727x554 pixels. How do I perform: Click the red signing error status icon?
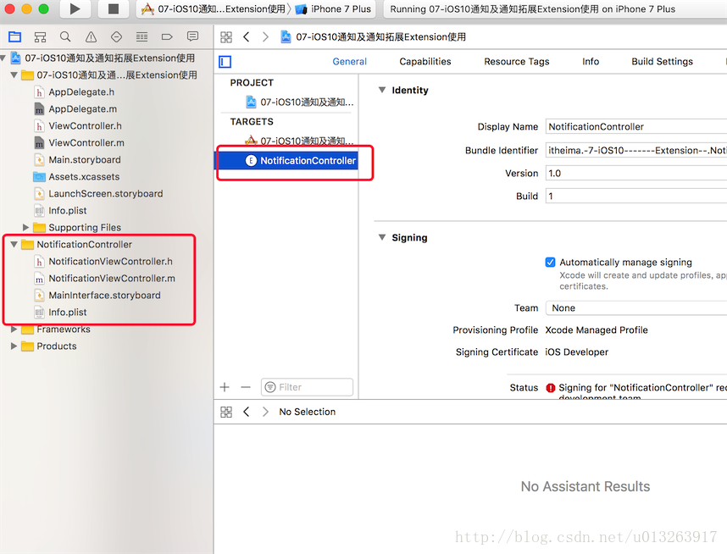click(551, 388)
